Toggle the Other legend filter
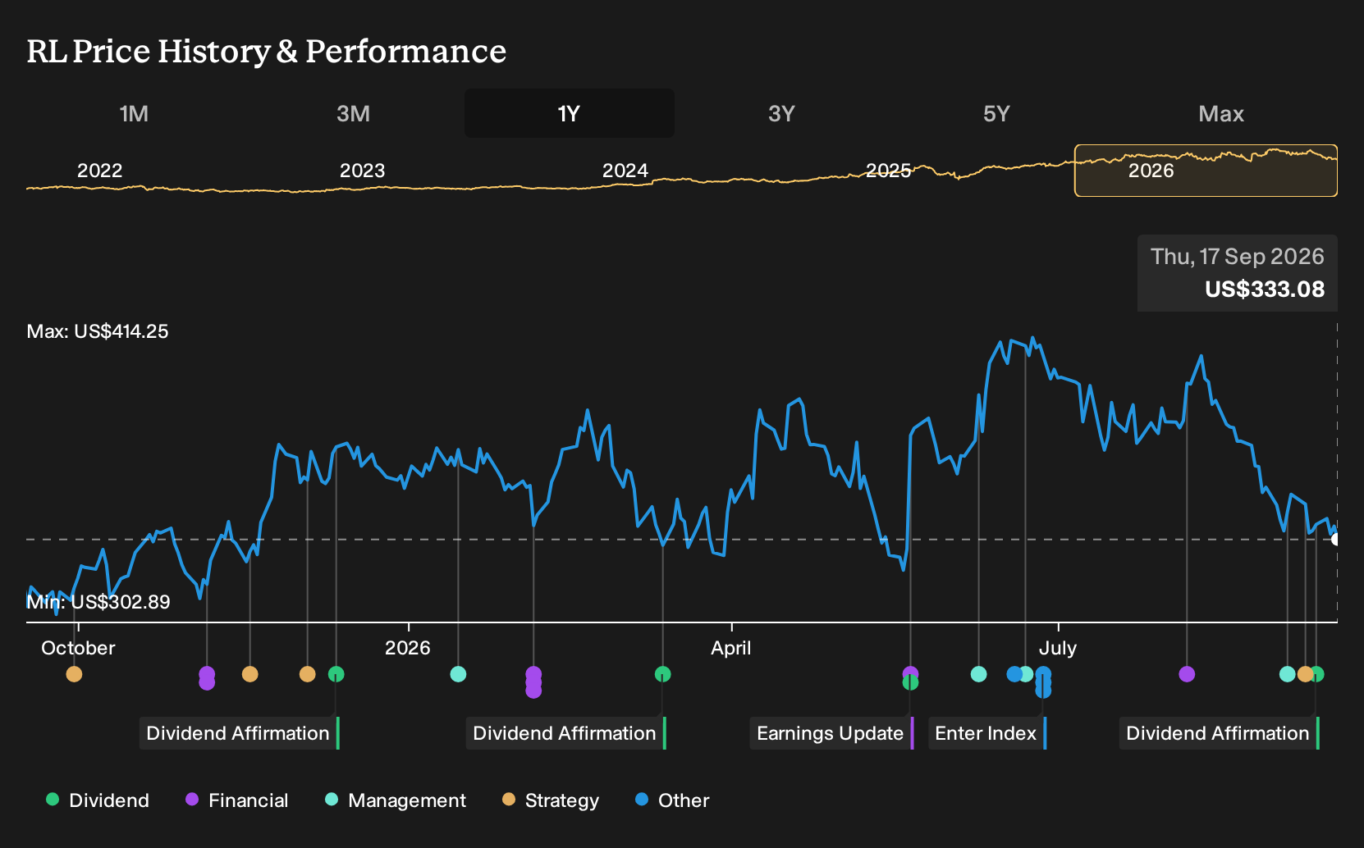The height and width of the screenshot is (848, 1364). click(x=672, y=800)
